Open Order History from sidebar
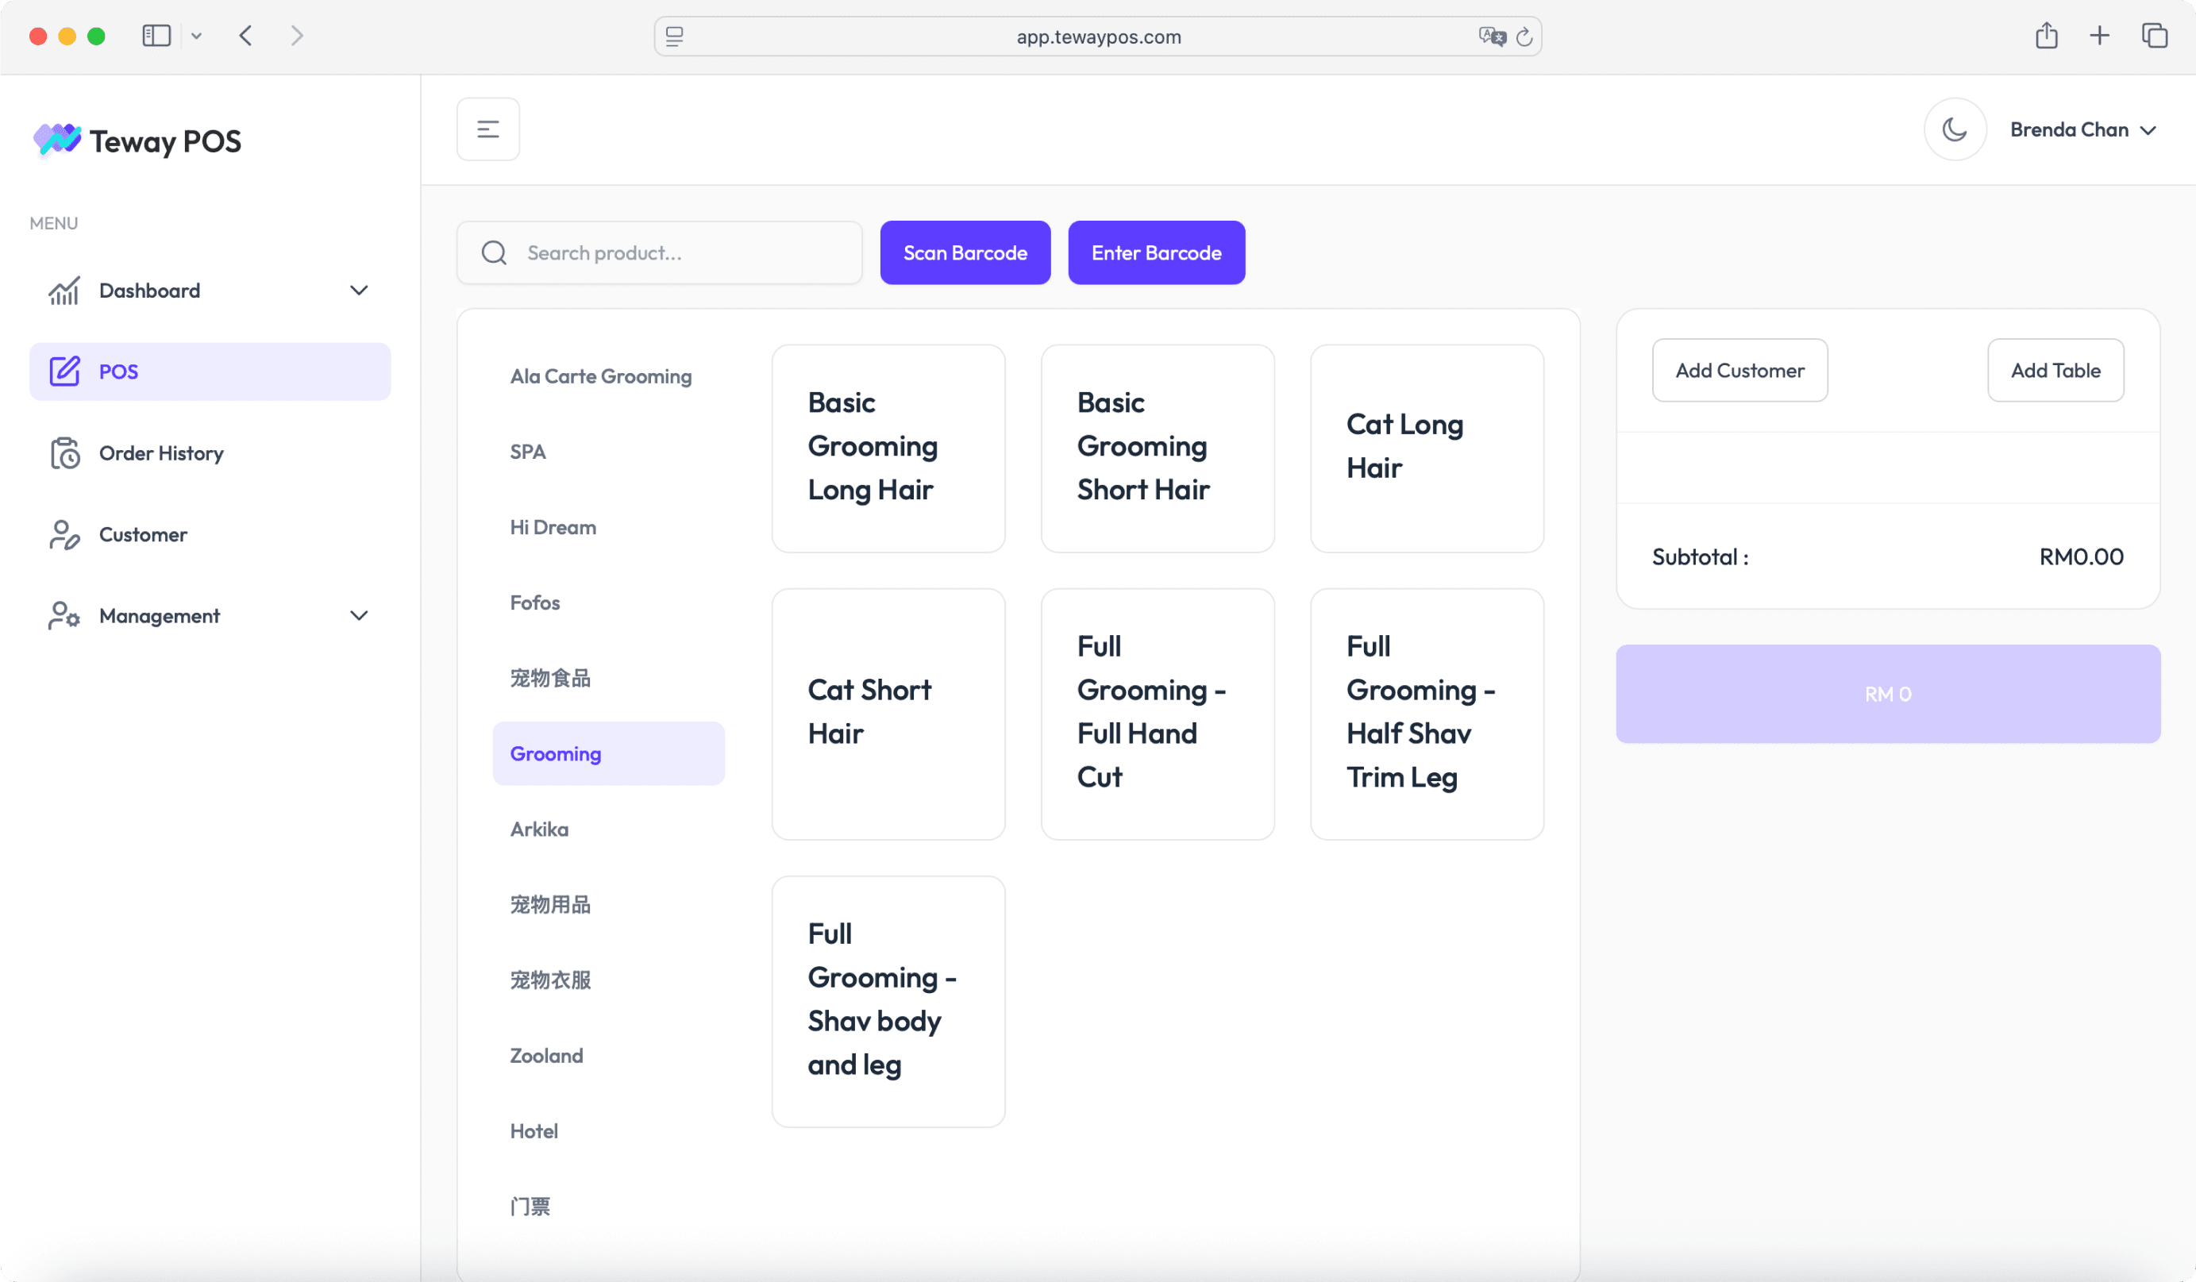 [161, 453]
